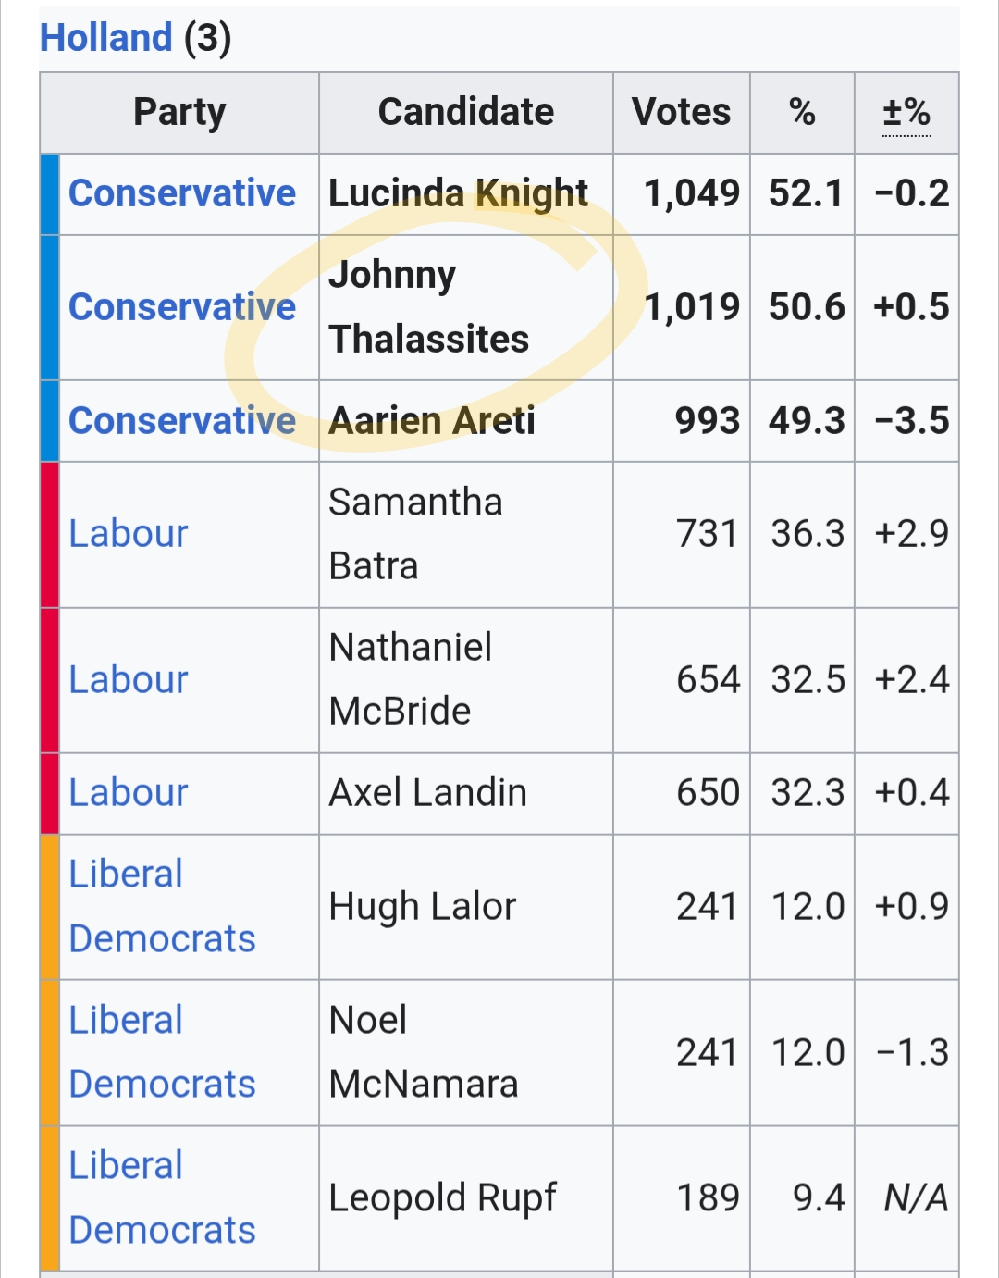Image resolution: width=999 pixels, height=1278 pixels.
Task: Click the Candidate column header
Action: 465,113
